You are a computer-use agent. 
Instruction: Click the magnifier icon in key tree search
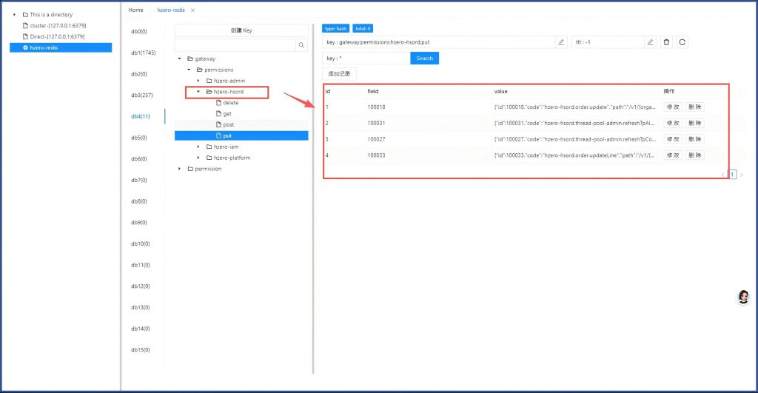click(301, 45)
